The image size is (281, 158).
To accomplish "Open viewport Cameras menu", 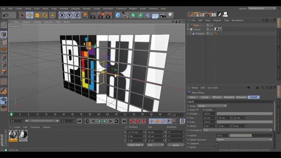I will [x=26, y=22].
